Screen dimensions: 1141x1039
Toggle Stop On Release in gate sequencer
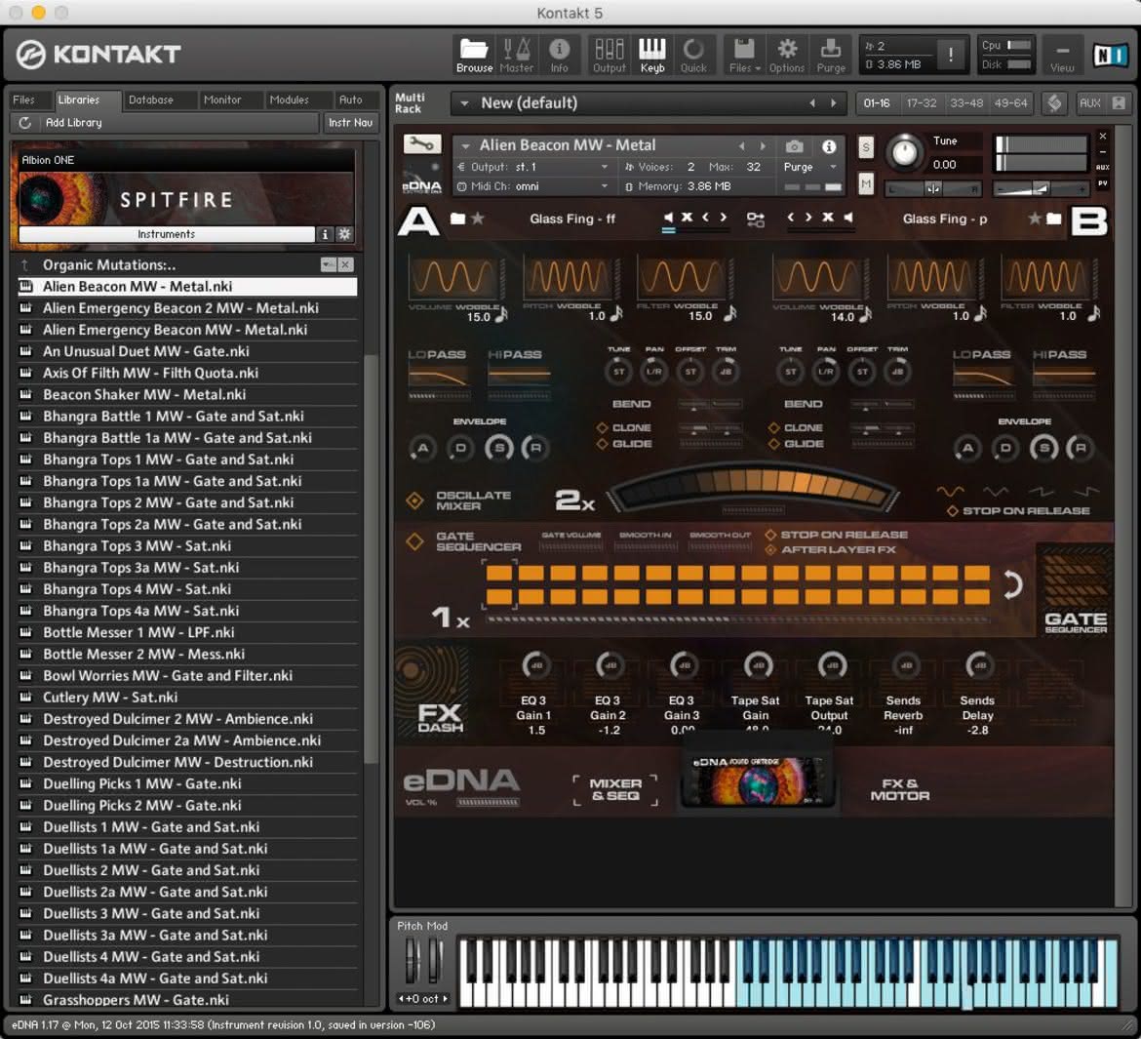(770, 535)
